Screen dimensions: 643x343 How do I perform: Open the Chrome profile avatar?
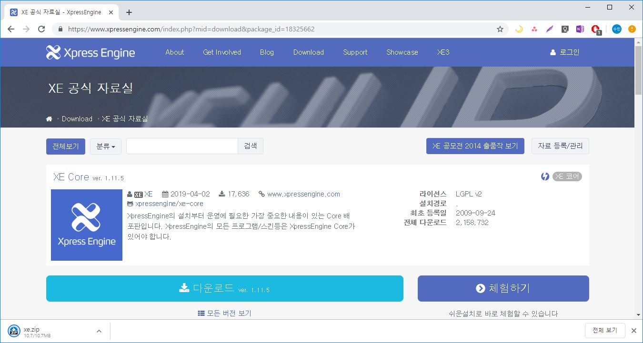click(617, 29)
